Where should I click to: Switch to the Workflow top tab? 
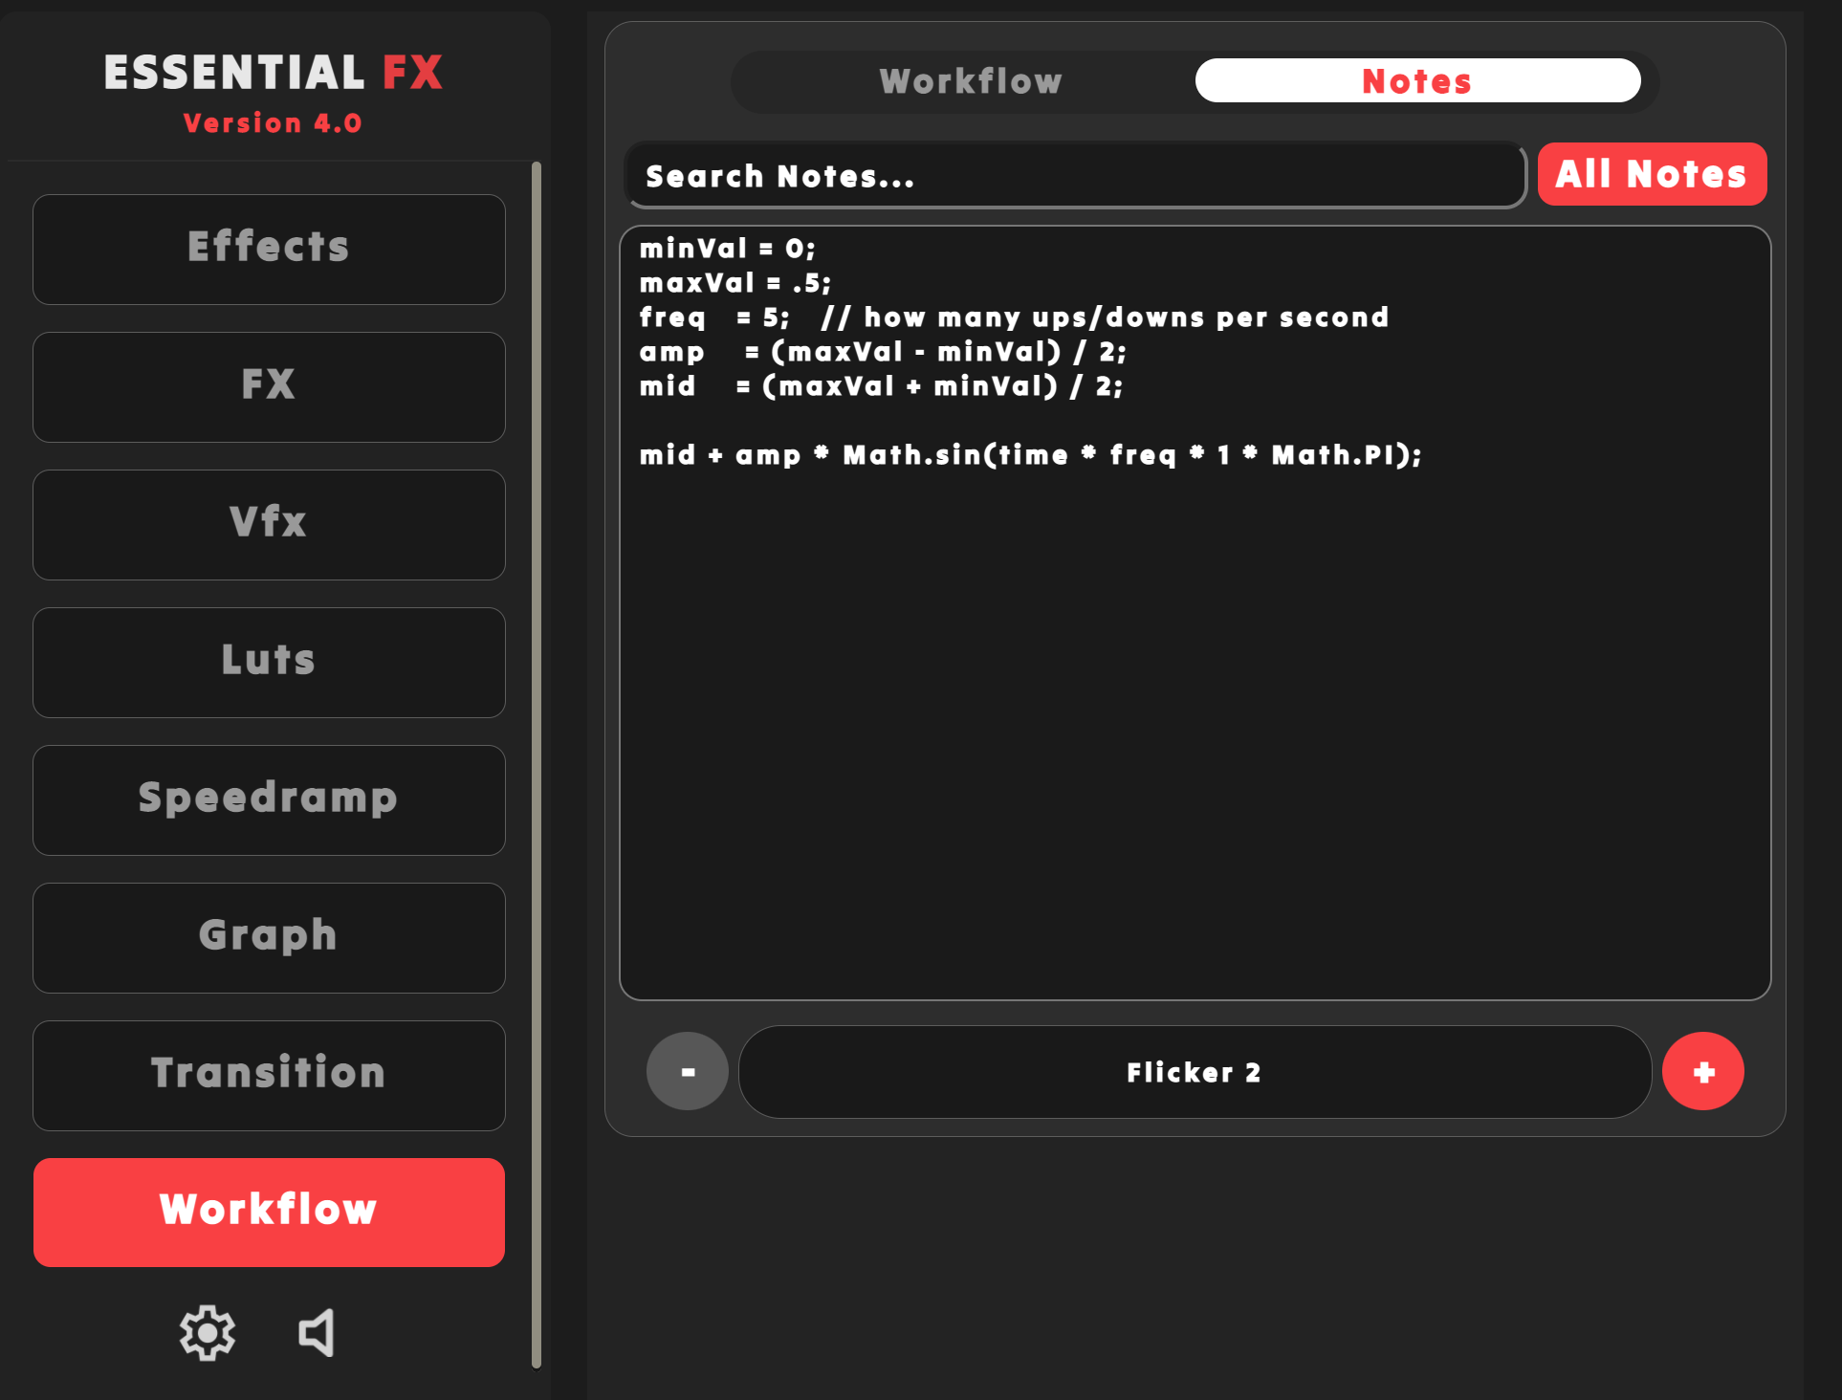pos(970,81)
